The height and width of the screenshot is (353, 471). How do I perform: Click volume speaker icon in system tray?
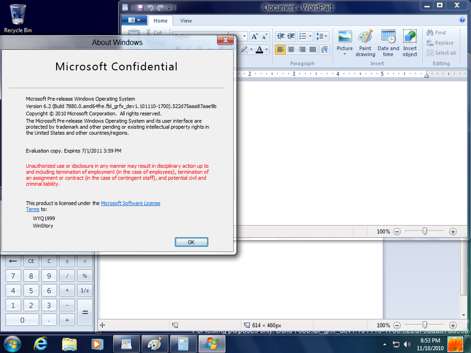coord(407,344)
